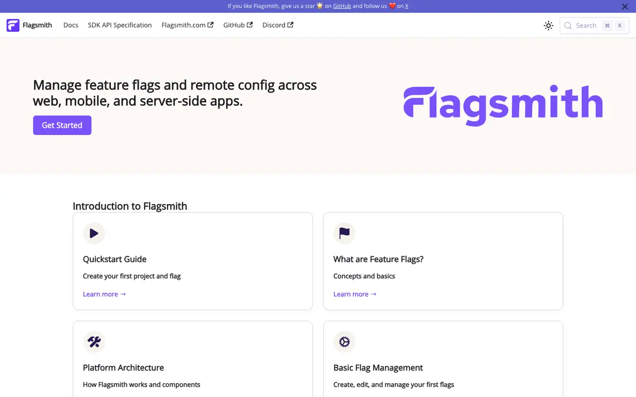Click external link icon next to GitHub
Viewport: 636px width, 397px height.
(250, 25)
